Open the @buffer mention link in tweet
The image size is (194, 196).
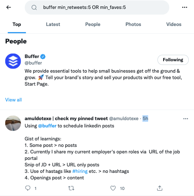(x=47, y=126)
